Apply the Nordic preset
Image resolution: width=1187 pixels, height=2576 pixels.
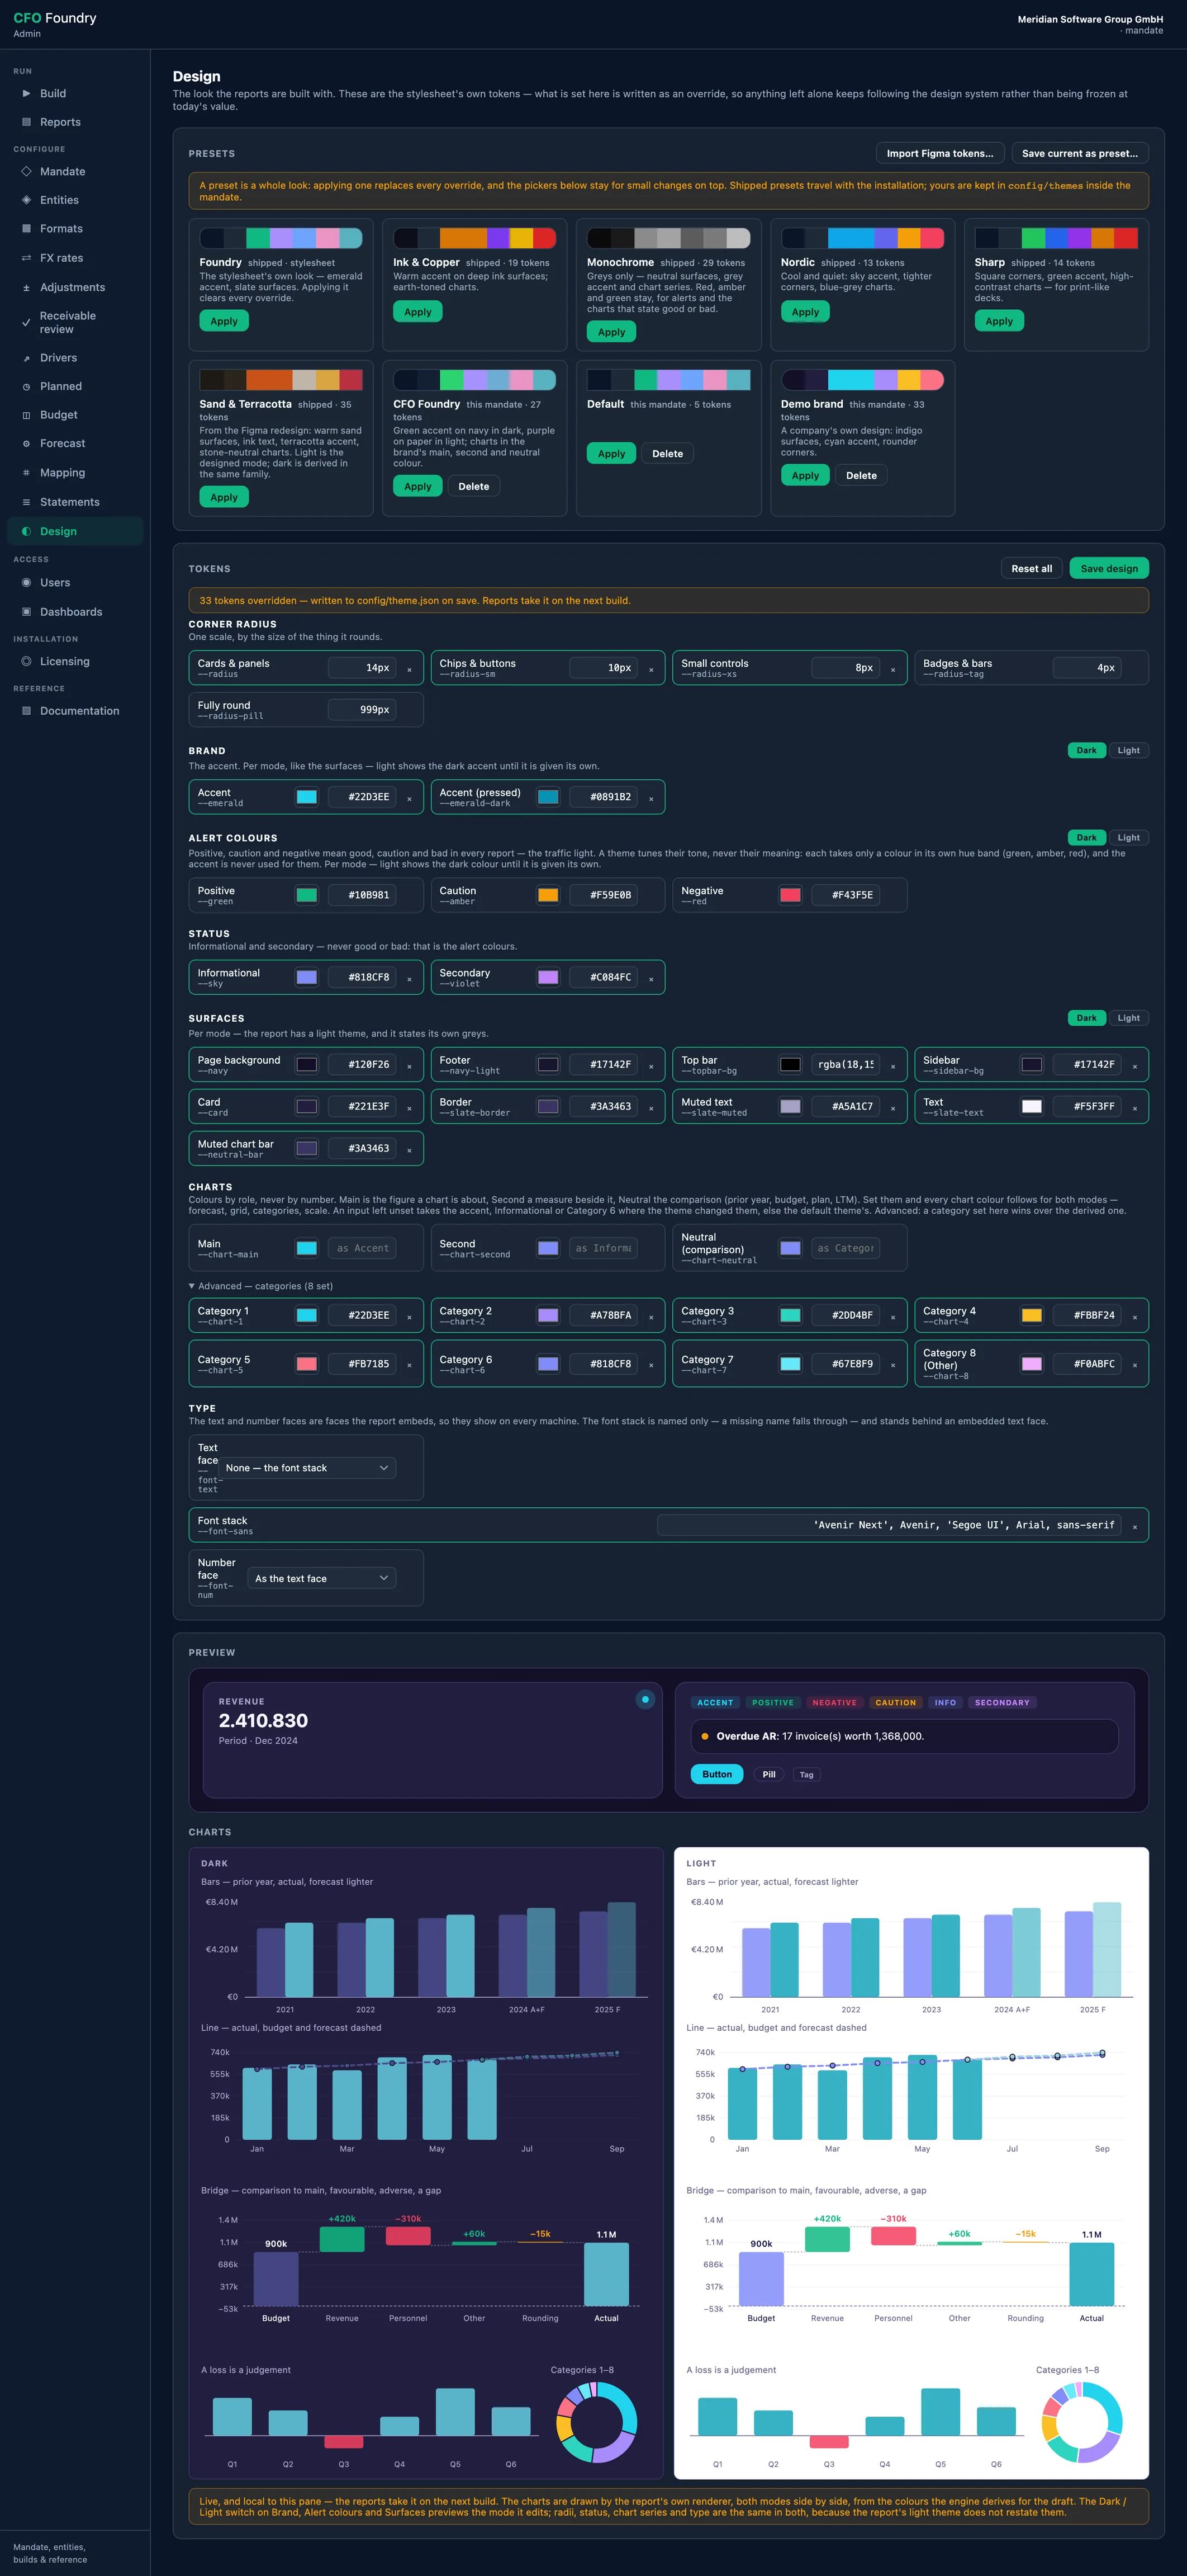[805, 312]
